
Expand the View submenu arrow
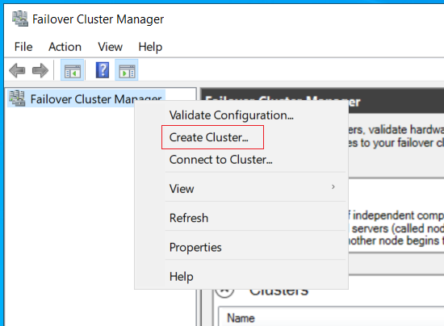333,186
